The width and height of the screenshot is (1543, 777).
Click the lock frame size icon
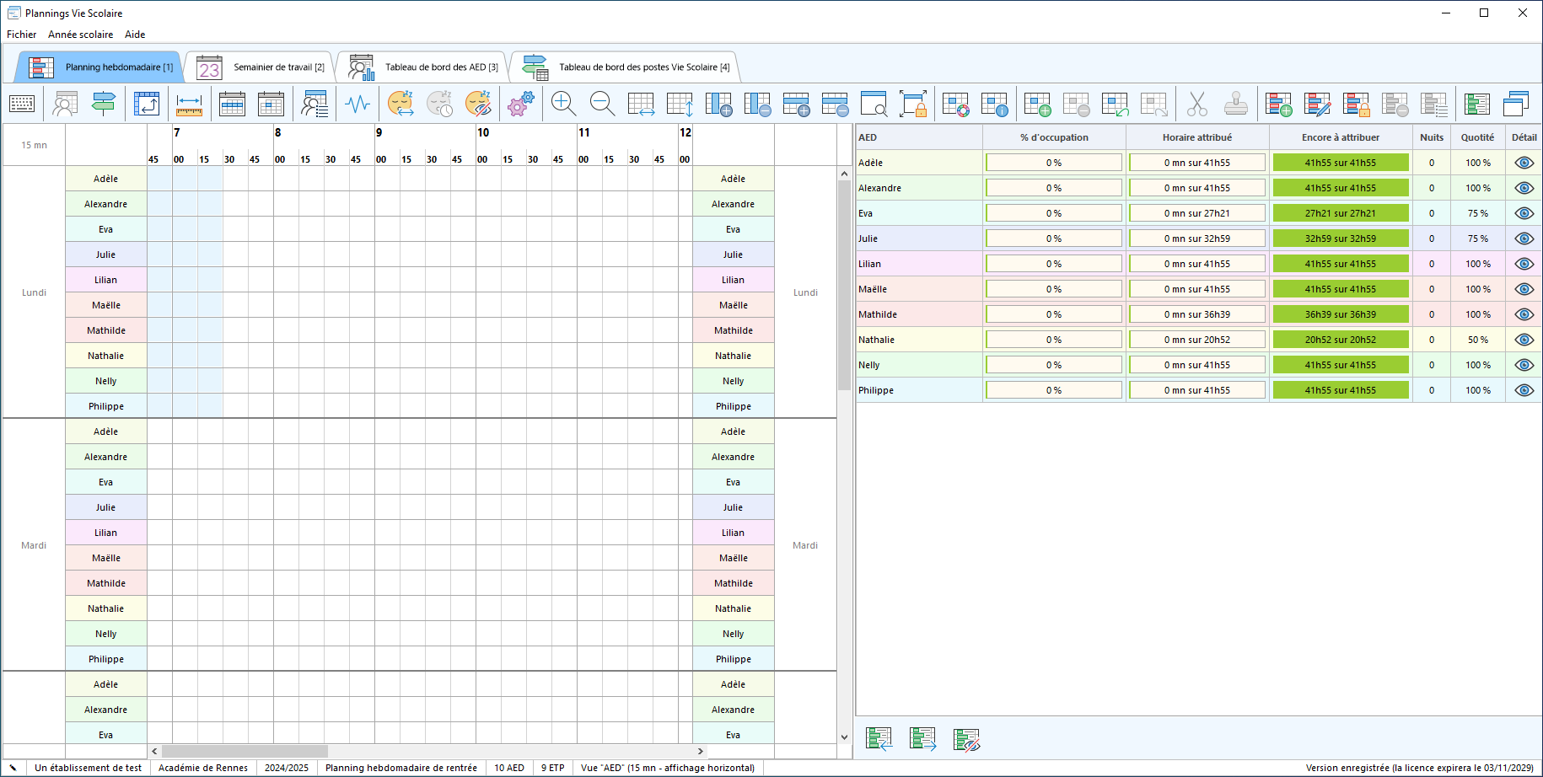pos(913,104)
